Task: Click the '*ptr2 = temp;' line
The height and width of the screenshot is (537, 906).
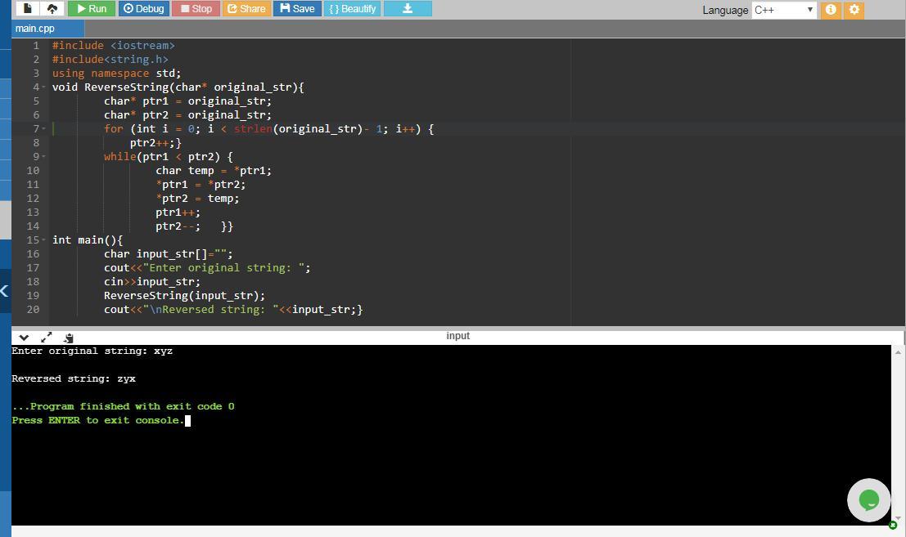Action: pos(197,198)
